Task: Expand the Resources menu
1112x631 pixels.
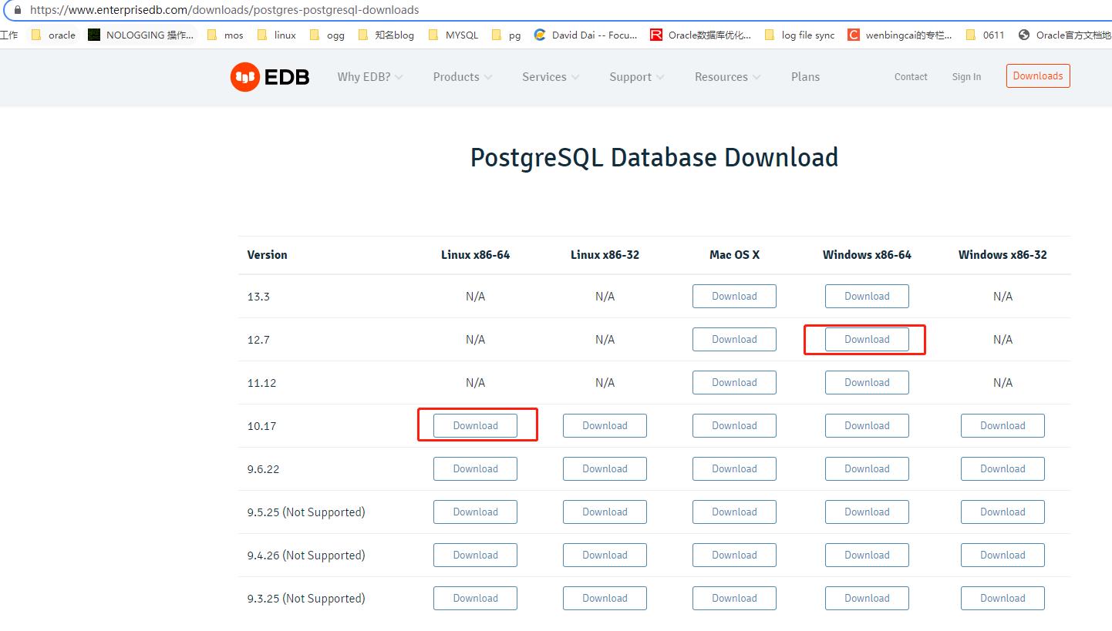Action: click(x=727, y=76)
